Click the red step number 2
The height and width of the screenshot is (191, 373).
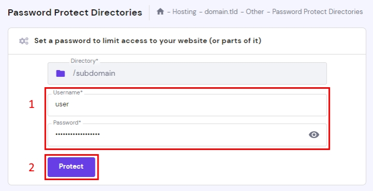tap(32, 168)
